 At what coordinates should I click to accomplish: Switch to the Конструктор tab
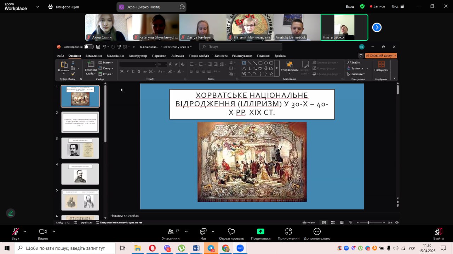pos(138,56)
